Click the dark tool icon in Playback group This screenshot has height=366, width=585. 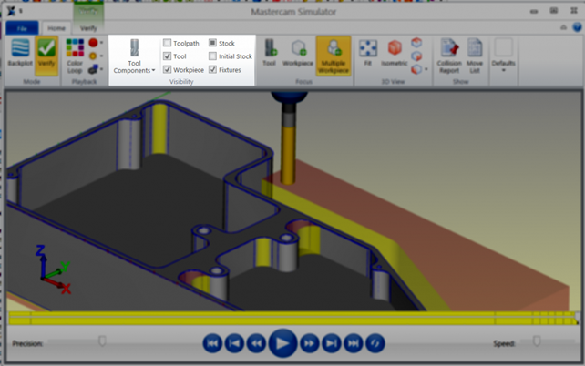coord(93,69)
